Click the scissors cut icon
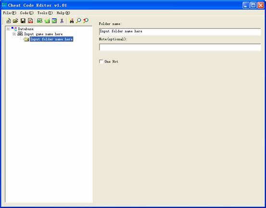Image resolution: width=266 pixels, height=208 pixels. coord(62,21)
